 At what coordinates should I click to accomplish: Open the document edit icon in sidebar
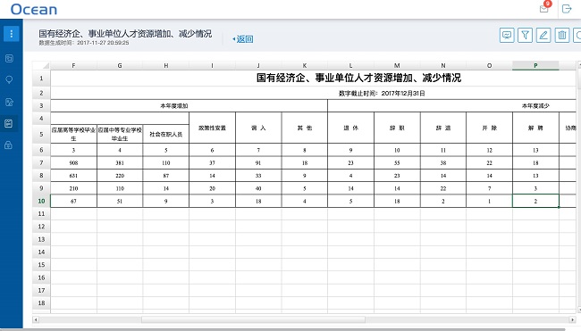[9, 102]
